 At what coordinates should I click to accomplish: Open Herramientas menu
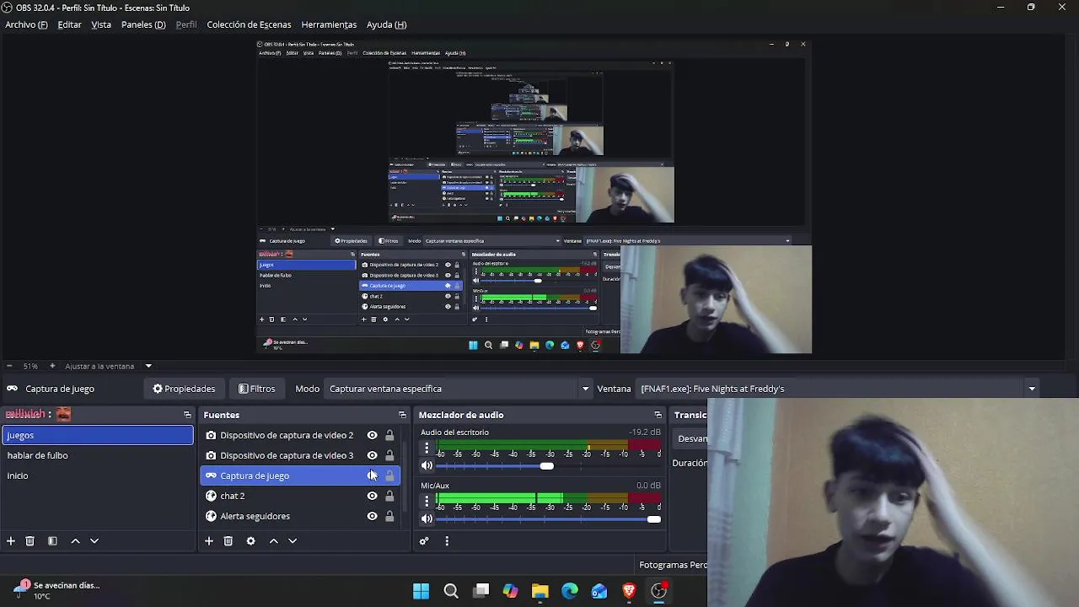(329, 24)
